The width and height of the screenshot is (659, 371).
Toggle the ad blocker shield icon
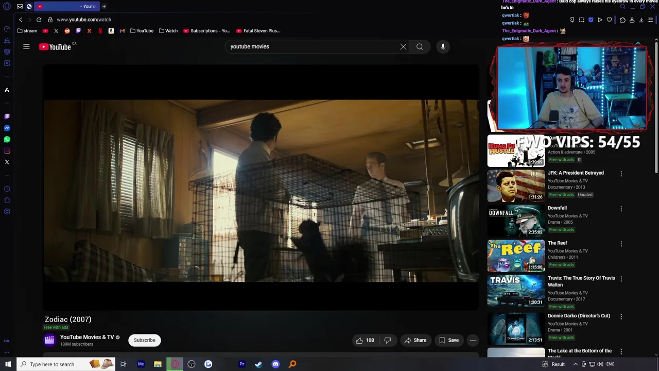point(591,20)
